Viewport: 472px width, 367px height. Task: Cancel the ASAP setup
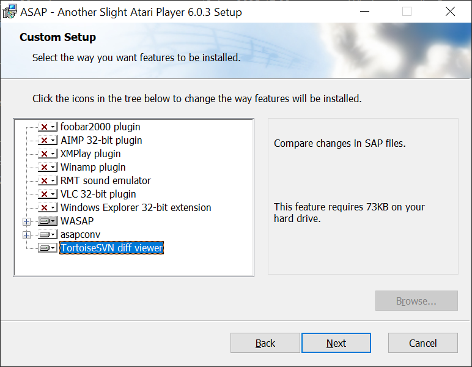coord(423,343)
